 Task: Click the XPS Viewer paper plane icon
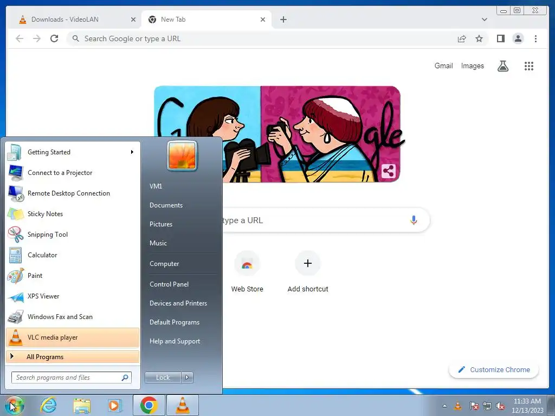(16, 296)
